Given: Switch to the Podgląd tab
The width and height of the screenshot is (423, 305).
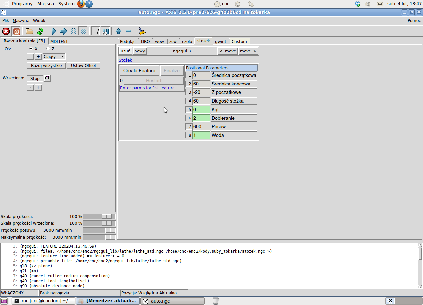Looking at the screenshot, I should coord(128,41).
